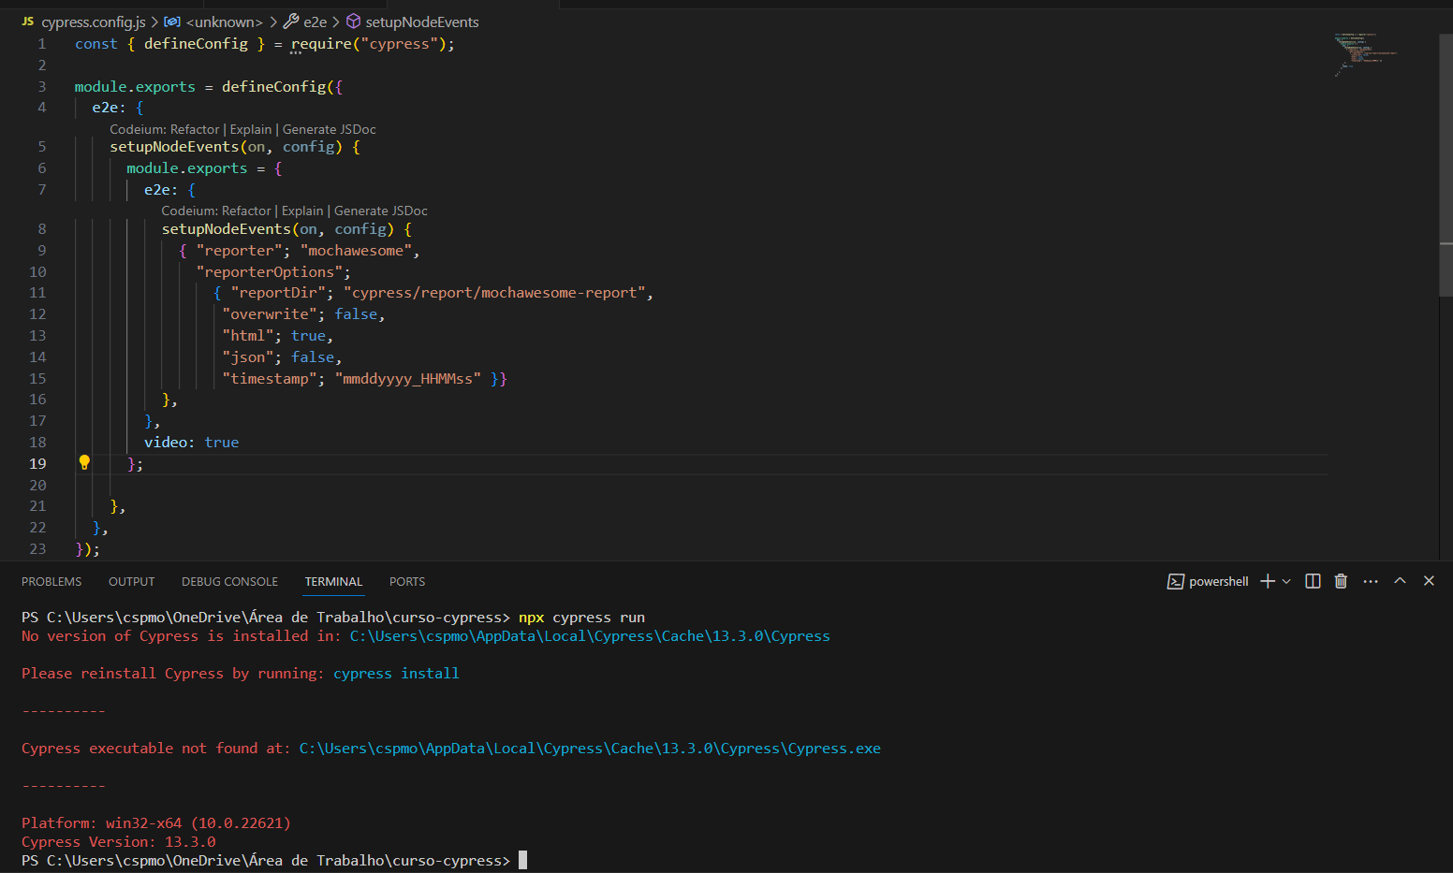Click line number 1 in gutter
The height and width of the screenshot is (873, 1453).
41,44
